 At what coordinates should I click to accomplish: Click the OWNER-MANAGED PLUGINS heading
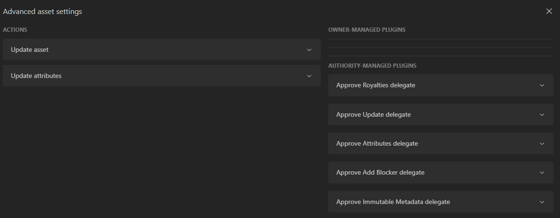click(366, 30)
